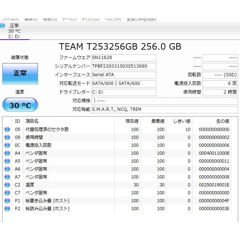Click the 対応機能 field with S.M.A.R.T., NCQ, TRIM

[164, 109]
